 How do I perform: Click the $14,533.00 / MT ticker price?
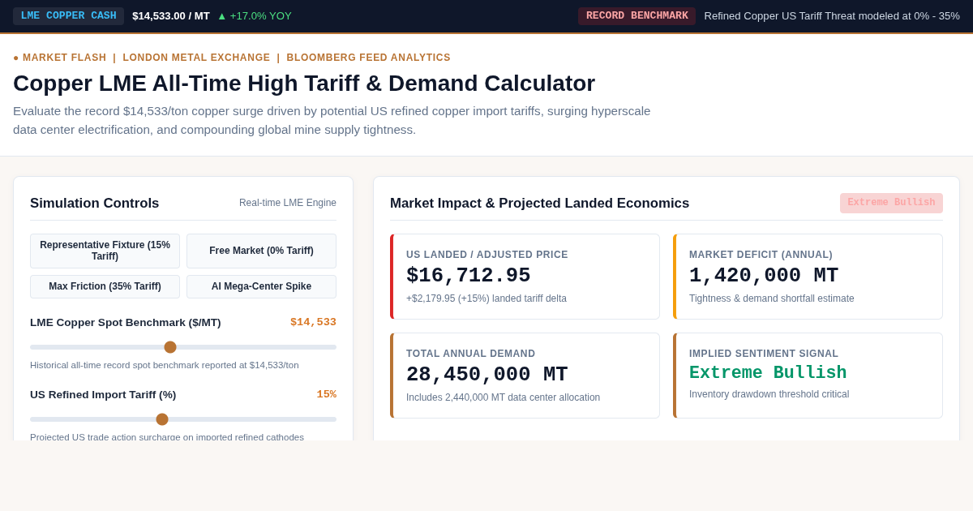(x=171, y=16)
